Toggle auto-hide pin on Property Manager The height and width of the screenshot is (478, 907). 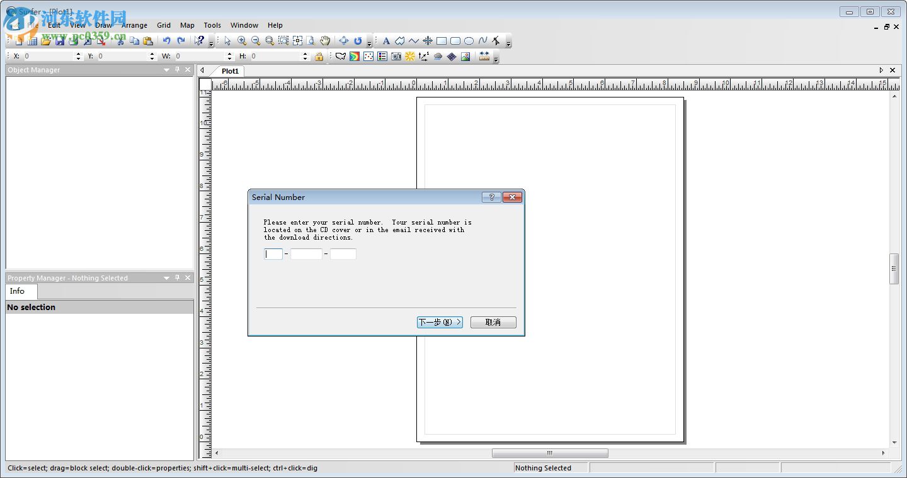pyautogui.click(x=178, y=278)
